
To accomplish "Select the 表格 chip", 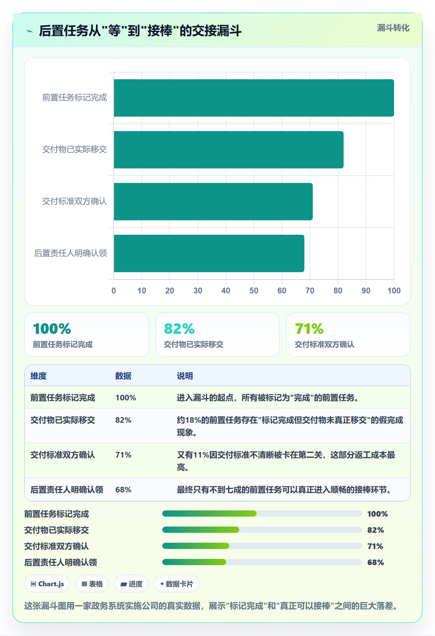I will click(x=92, y=584).
